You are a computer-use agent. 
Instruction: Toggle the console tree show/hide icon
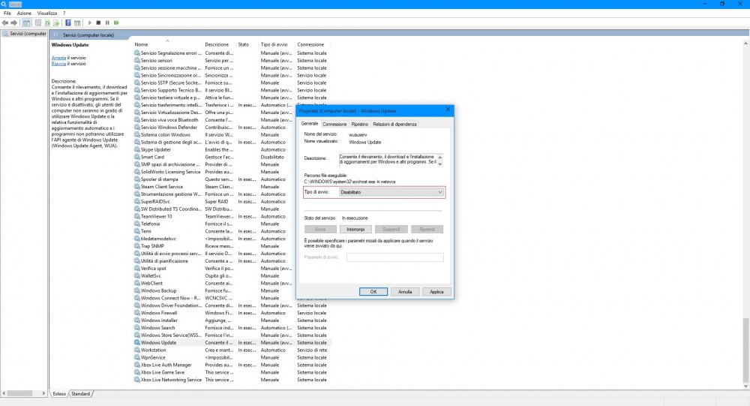(x=27, y=23)
